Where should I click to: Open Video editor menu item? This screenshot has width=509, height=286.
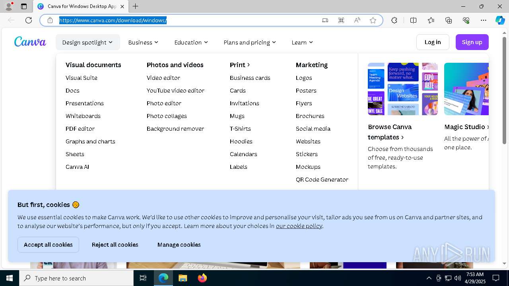[163, 78]
